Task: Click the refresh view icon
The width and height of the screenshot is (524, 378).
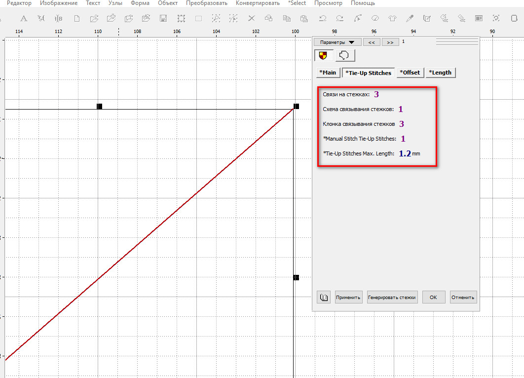Action: [496, 18]
